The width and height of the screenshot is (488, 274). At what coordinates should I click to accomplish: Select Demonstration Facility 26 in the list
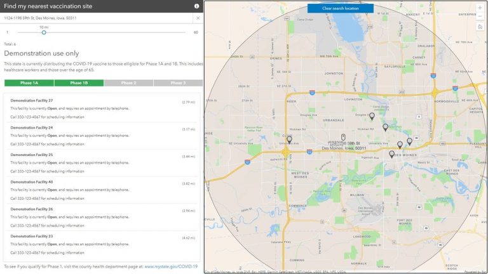(102, 217)
